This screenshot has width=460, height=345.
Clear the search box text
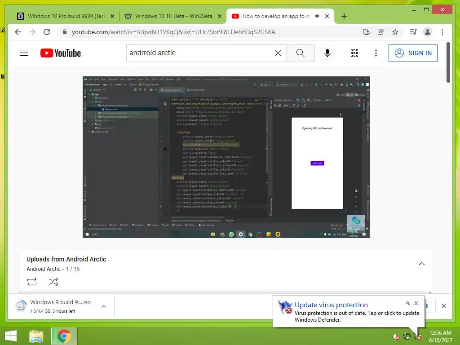pyautogui.click(x=278, y=53)
